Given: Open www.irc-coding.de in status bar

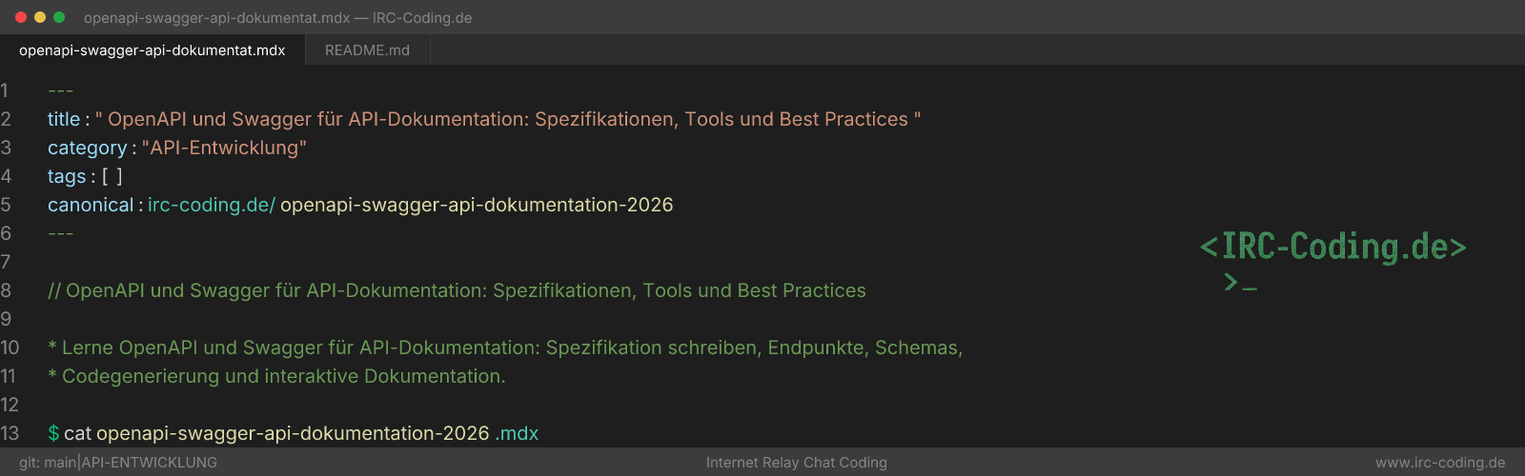Looking at the screenshot, I should 1440,463.
